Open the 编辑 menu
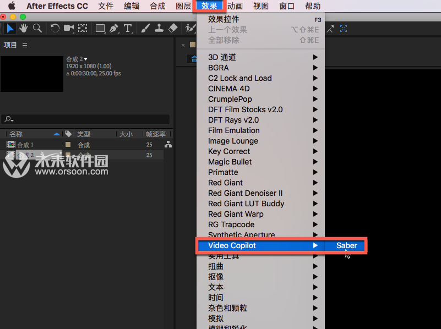This screenshot has width=441, height=329. tap(132, 6)
